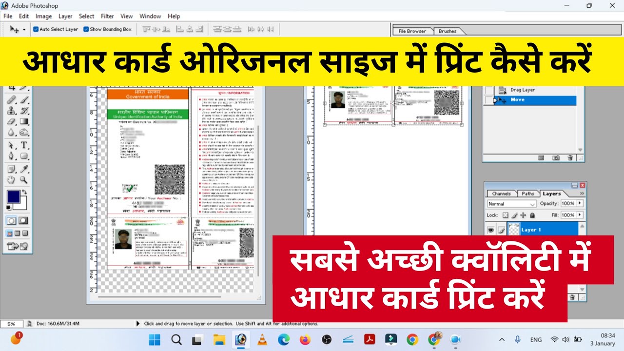
Task: Select the Path Selection tool
Action: pyautogui.click(x=11, y=145)
